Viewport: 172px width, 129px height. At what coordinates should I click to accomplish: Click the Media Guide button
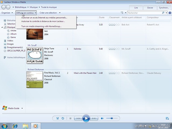(11, 108)
